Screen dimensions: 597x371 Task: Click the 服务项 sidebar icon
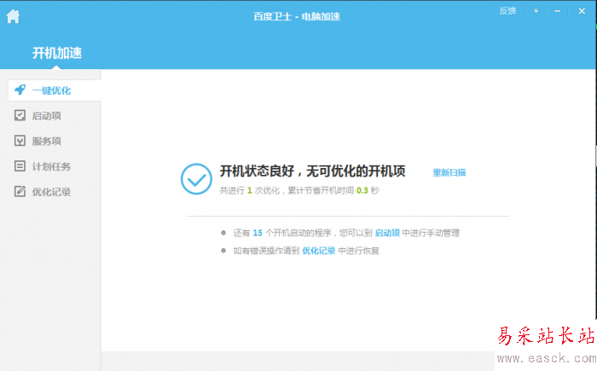tap(20, 141)
